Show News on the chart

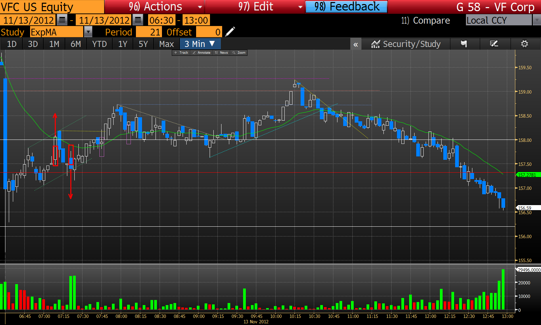tap(221, 53)
